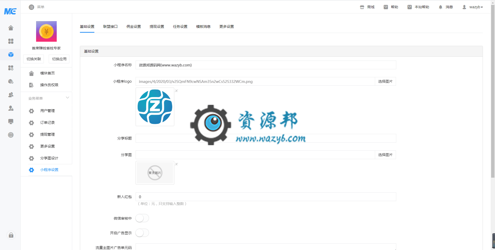Image resolution: width=495 pixels, height=250 pixels.
Task: Click the blue gear beside 小程序设置
Action: click(x=31, y=170)
